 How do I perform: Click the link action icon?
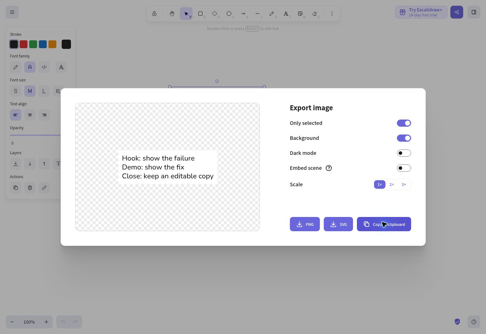(x=44, y=188)
